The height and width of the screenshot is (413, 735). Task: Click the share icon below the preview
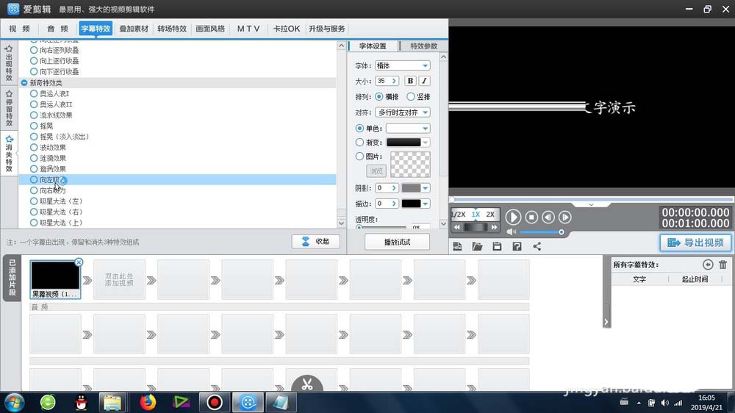[537, 247]
